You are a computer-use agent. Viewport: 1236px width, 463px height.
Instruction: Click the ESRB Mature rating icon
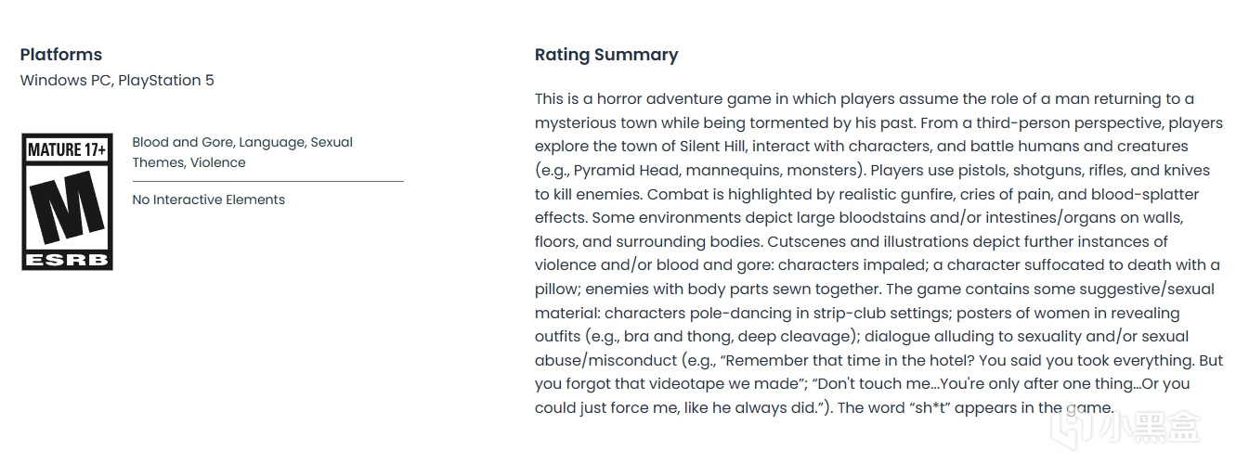coord(67,201)
